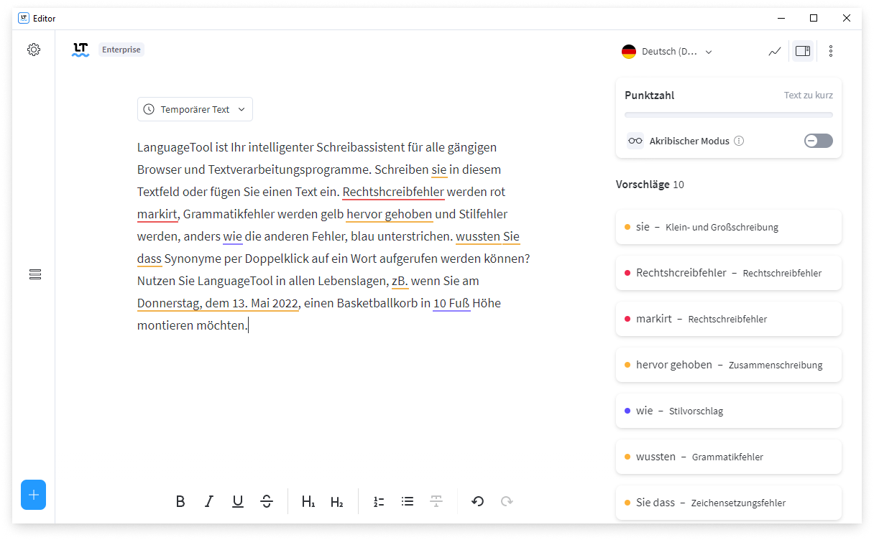Toggle the sidebar panel icon
This screenshot has width=874, height=540.
(x=803, y=51)
